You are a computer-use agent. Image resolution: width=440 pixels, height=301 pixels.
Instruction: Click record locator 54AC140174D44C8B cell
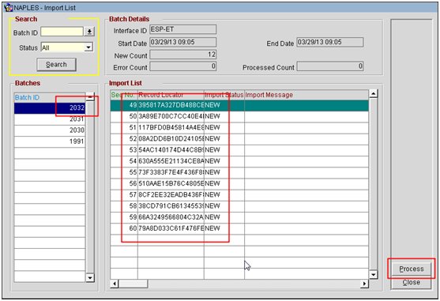tap(171, 150)
